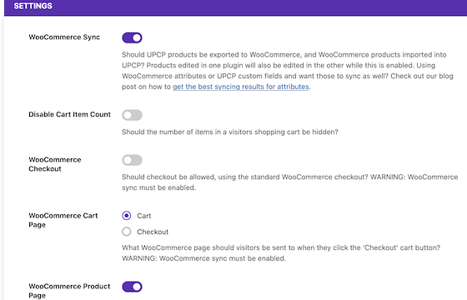Image resolution: width=467 pixels, height=300 pixels.
Task: Click the 'Checkout' cart button description text
Action: pyautogui.click(x=281, y=253)
